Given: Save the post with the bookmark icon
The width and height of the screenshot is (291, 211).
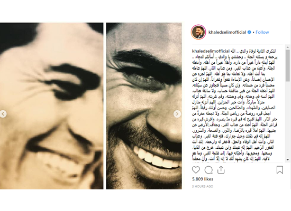Looking at the screenshot, I should pos(280,170).
